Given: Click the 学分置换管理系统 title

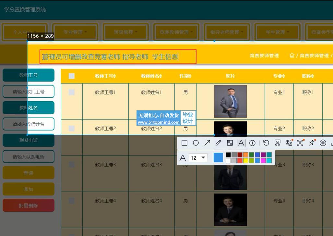Looking at the screenshot, I should 25,9.
